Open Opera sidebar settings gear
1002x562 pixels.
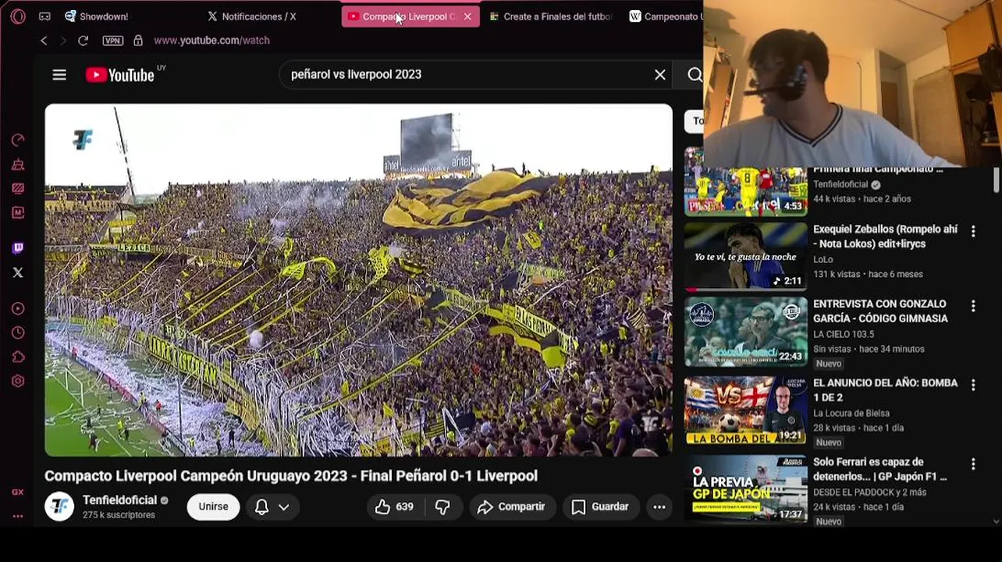coord(18,381)
